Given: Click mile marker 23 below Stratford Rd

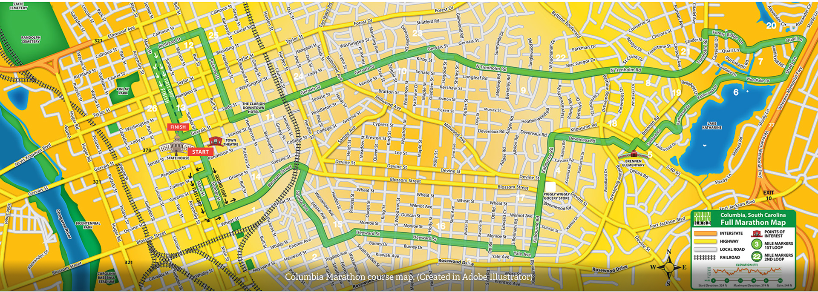Looking at the screenshot, I should point(418,33).
